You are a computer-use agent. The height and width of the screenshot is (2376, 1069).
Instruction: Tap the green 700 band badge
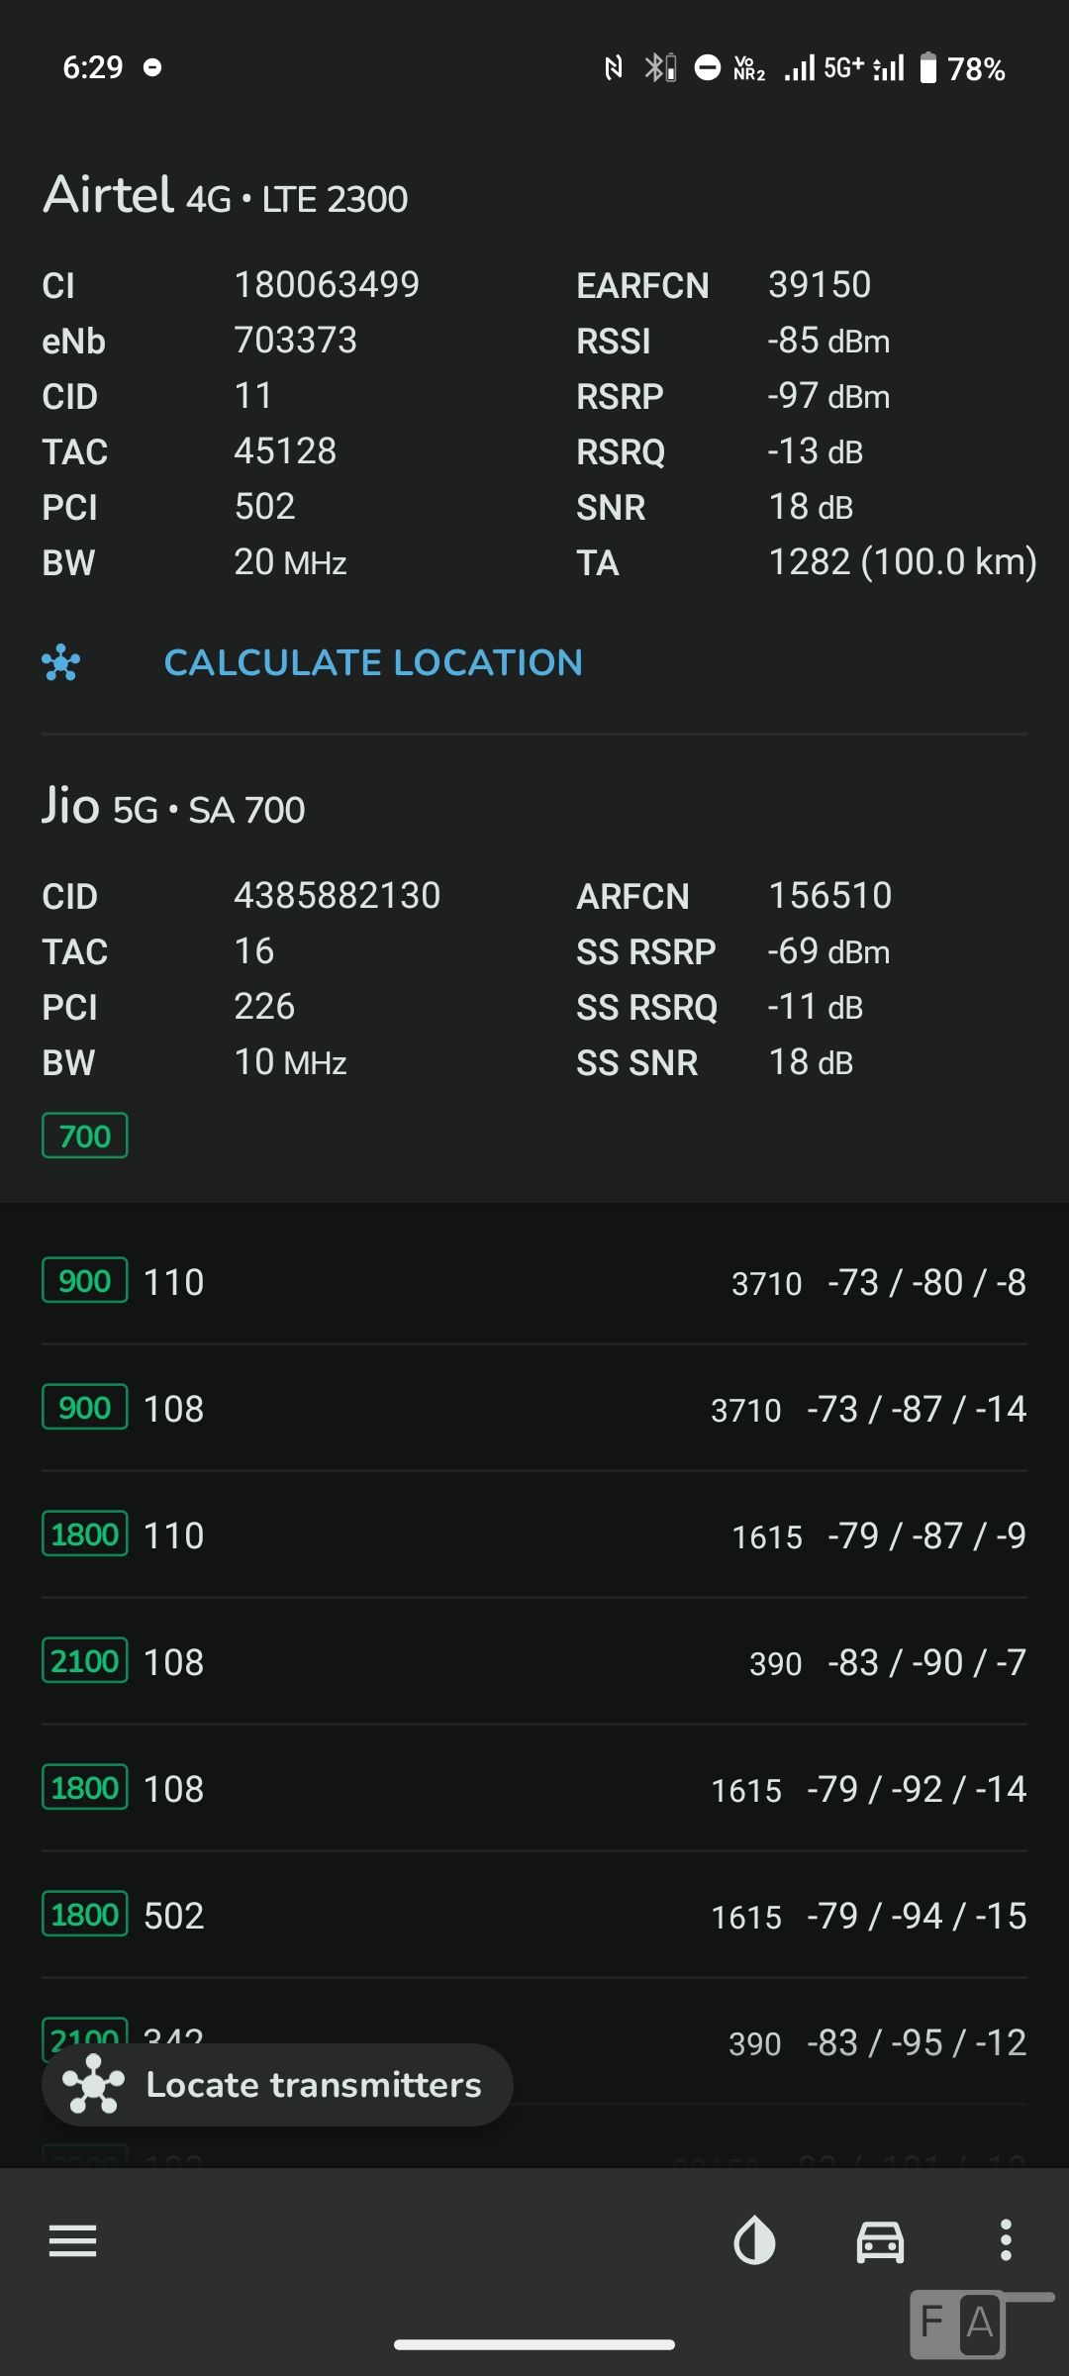[x=85, y=1136]
